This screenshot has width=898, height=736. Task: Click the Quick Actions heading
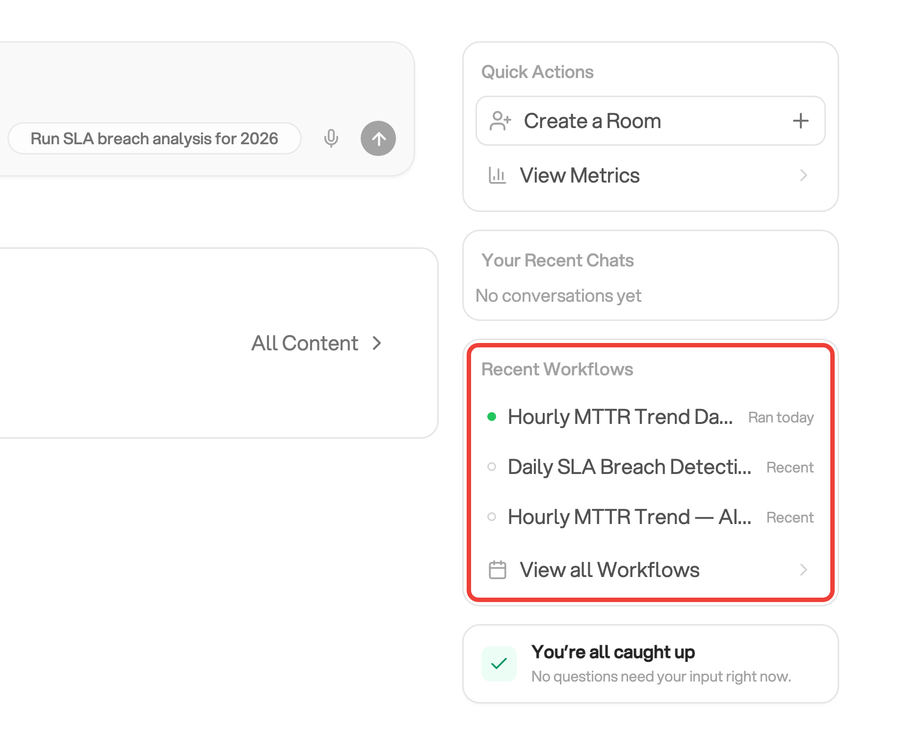[537, 72]
